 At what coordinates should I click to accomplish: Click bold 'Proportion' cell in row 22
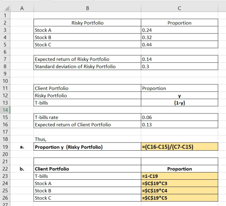coord(179,169)
